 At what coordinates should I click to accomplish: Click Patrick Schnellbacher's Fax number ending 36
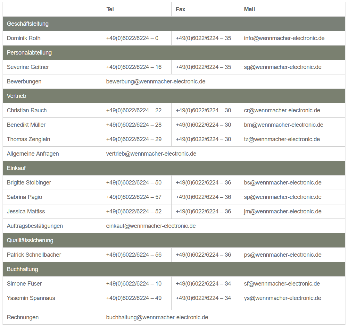point(203,255)
